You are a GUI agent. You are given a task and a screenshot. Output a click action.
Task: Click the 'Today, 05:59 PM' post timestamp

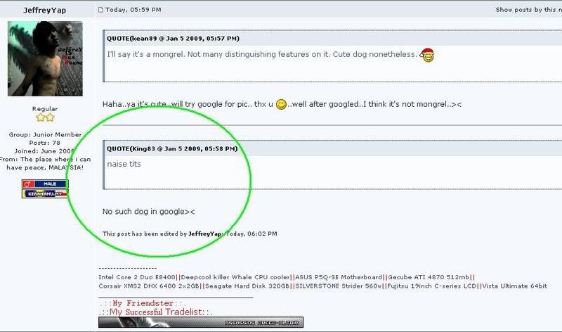[133, 10]
